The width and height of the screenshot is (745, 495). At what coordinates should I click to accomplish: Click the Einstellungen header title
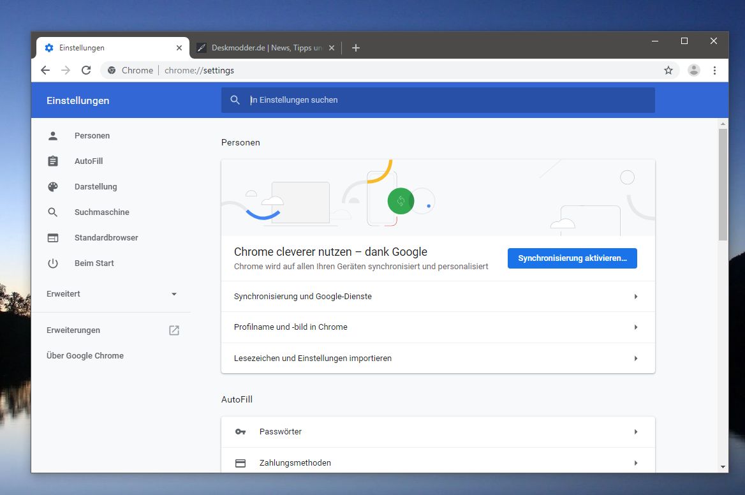pyautogui.click(x=78, y=101)
